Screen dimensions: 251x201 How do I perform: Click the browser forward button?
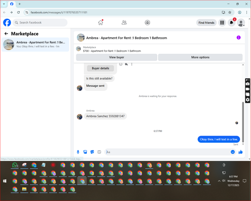[x=11, y=12]
